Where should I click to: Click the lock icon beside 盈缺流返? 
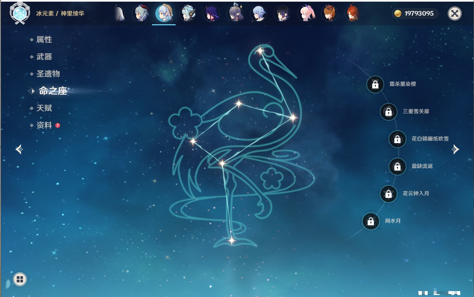click(397, 167)
